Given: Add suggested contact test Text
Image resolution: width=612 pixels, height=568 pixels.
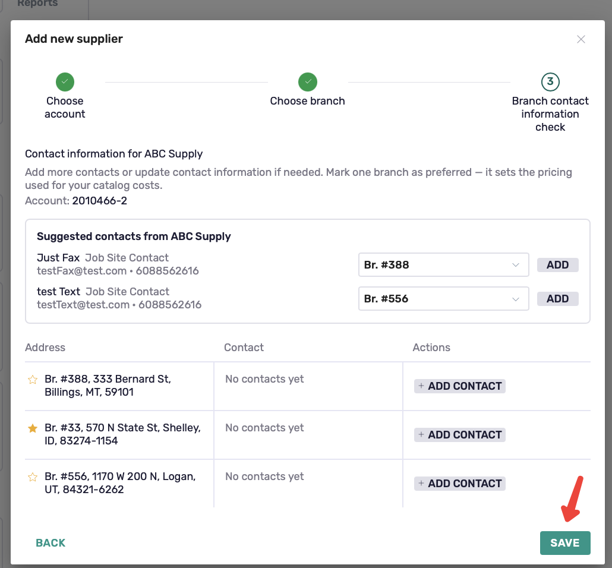Looking at the screenshot, I should coord(557,299).
